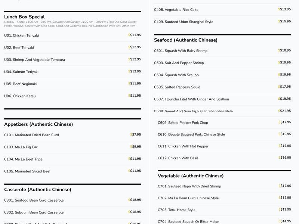Viewport: 299px width, 224px height.
Task: Click the Seafood (Authentic Chinese) section heading
Action: pyautogui.click(x=186, y=40)
